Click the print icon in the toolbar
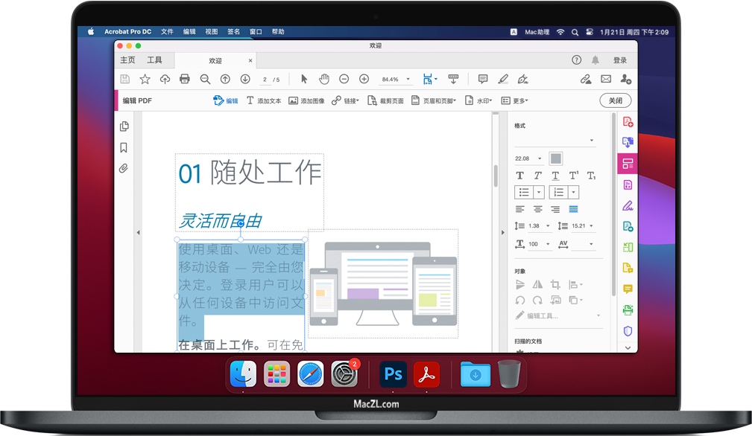 (185, 79)
